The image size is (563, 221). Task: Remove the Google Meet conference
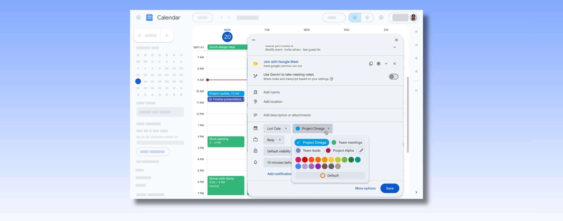(394, 64)
